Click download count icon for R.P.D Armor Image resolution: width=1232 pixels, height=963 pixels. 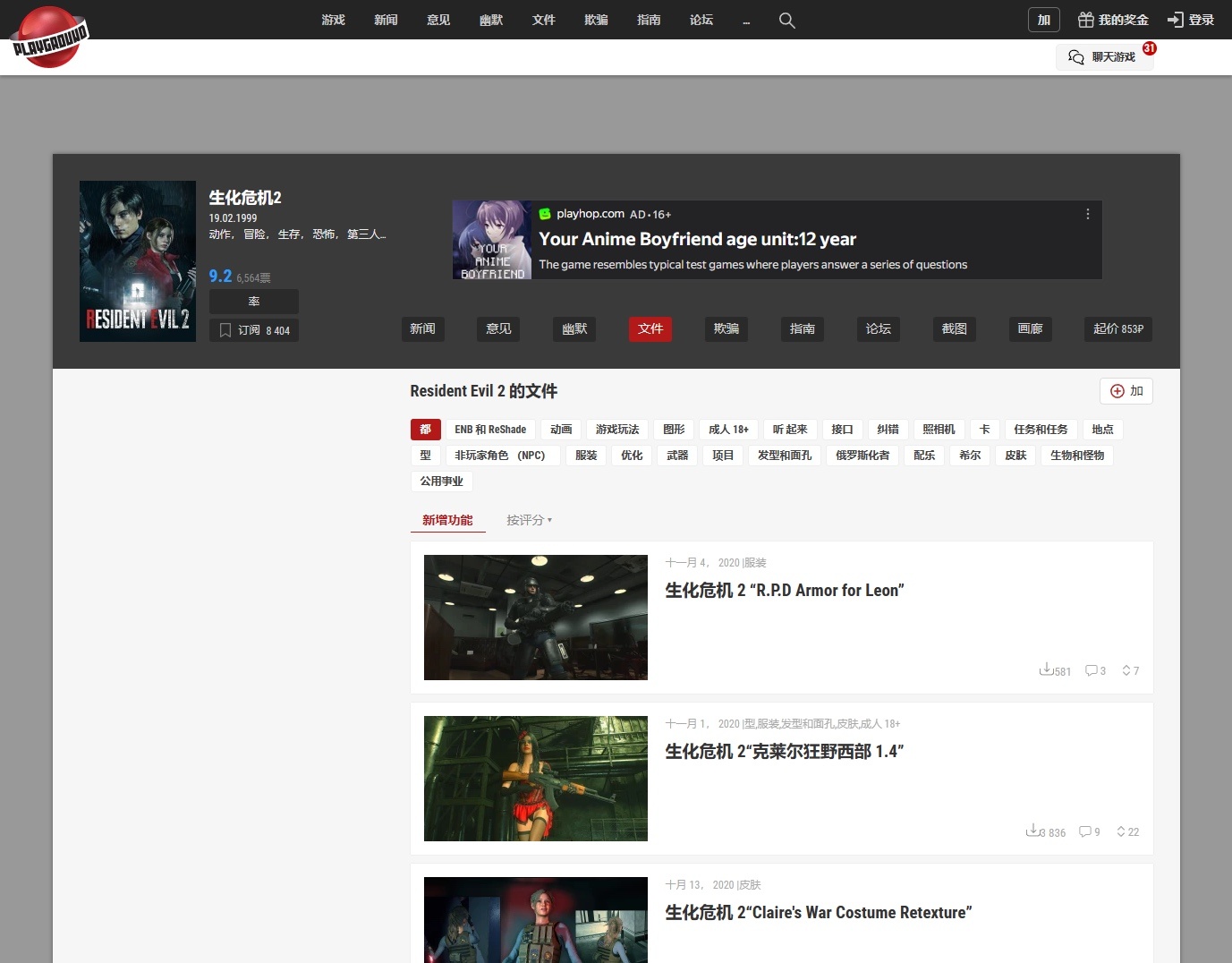1045,669
